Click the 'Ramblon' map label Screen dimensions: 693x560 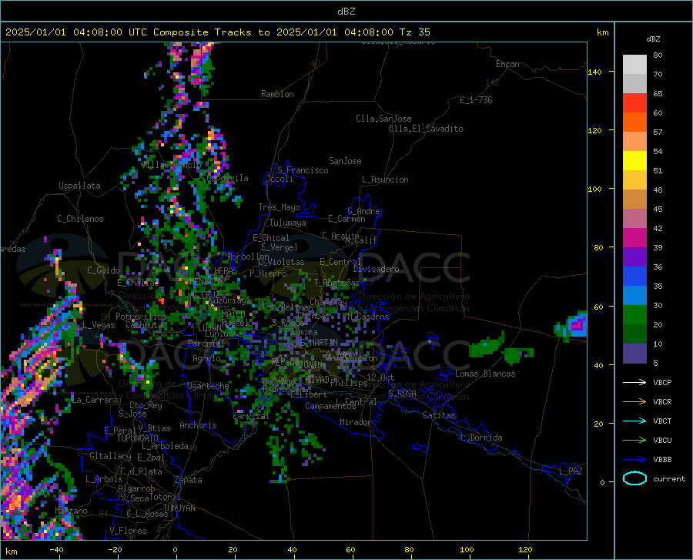(x=277, y=94)
